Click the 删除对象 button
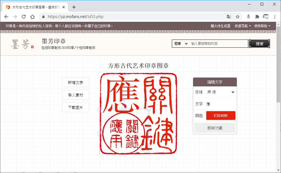Image resolution: width=281 pixels, height=173 pixels. (215, 128)
